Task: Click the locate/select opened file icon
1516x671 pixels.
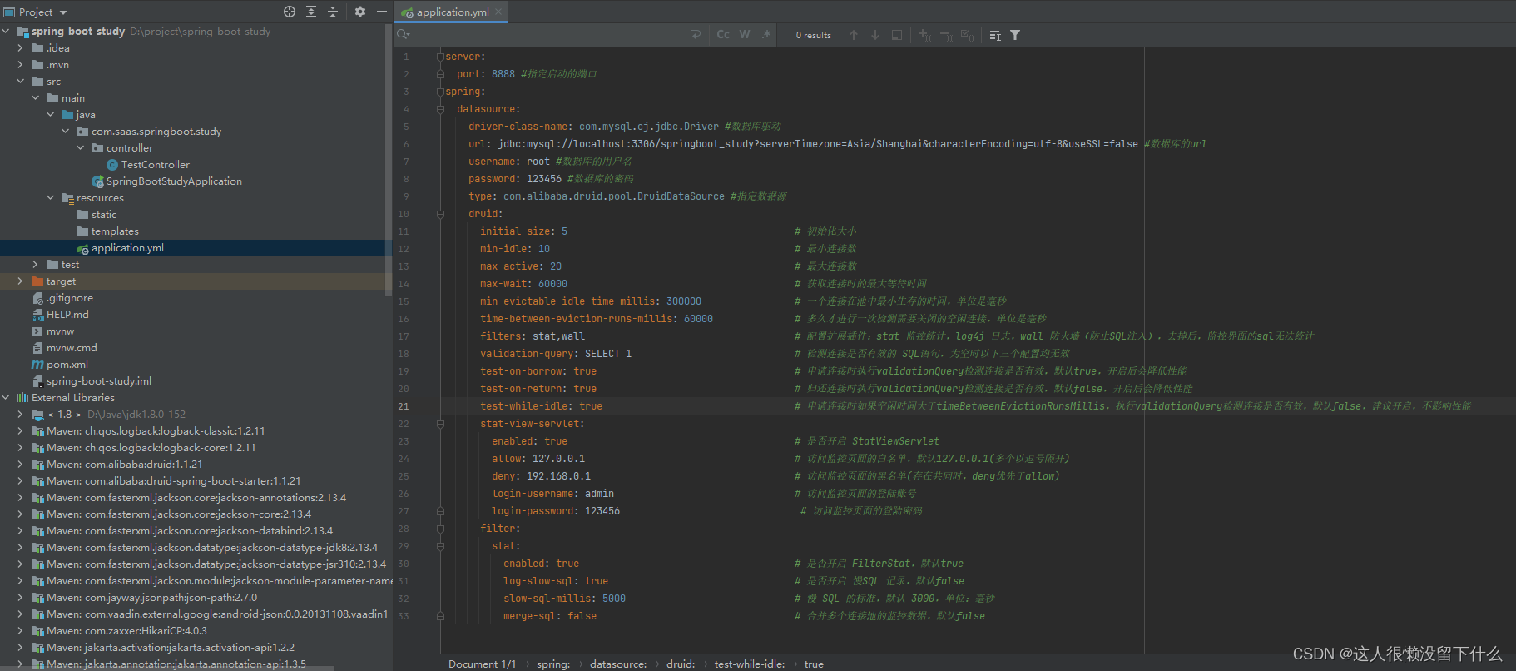Action: tap(290, 12)
